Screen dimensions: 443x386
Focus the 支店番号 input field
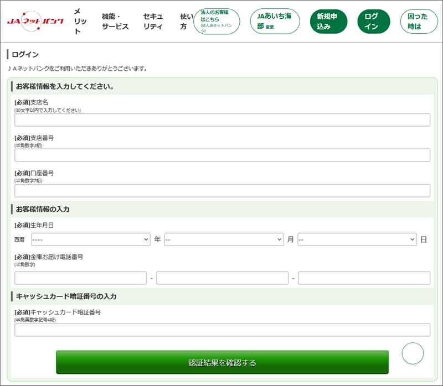(223, 155)
